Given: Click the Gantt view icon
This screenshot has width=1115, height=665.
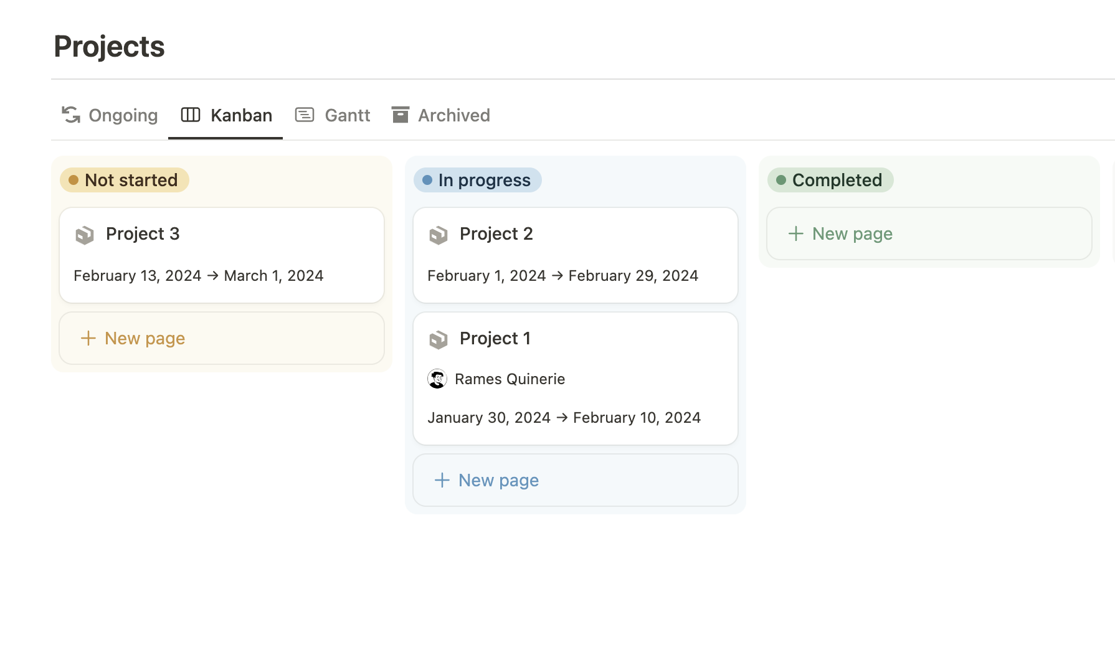Looking at the screenshot, I should pos(305,115).
